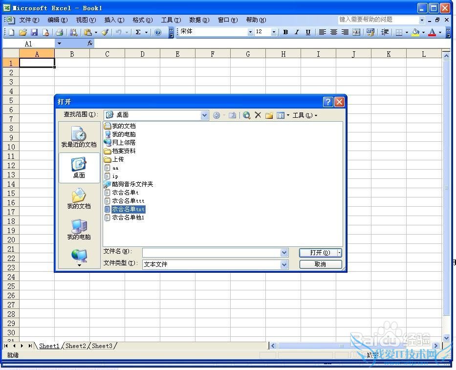Click the Format Painter brush icon
Screen dimensions: 456x370
click(105, 32)
